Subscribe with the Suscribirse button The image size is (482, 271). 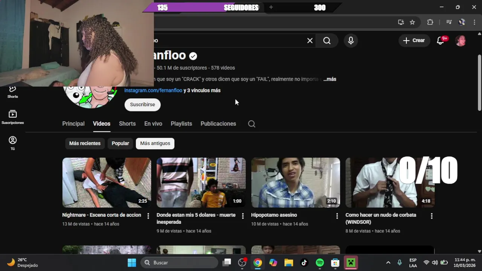pos(142,105)
